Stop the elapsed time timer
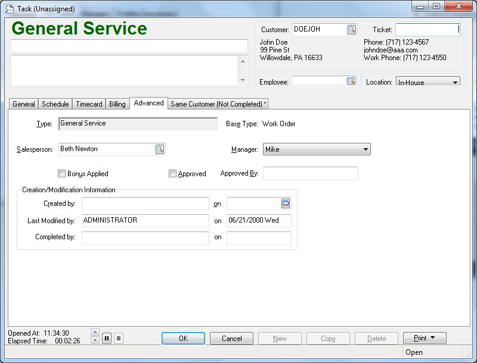The height and width of the screenshot is (363, 477). [119, 339]
